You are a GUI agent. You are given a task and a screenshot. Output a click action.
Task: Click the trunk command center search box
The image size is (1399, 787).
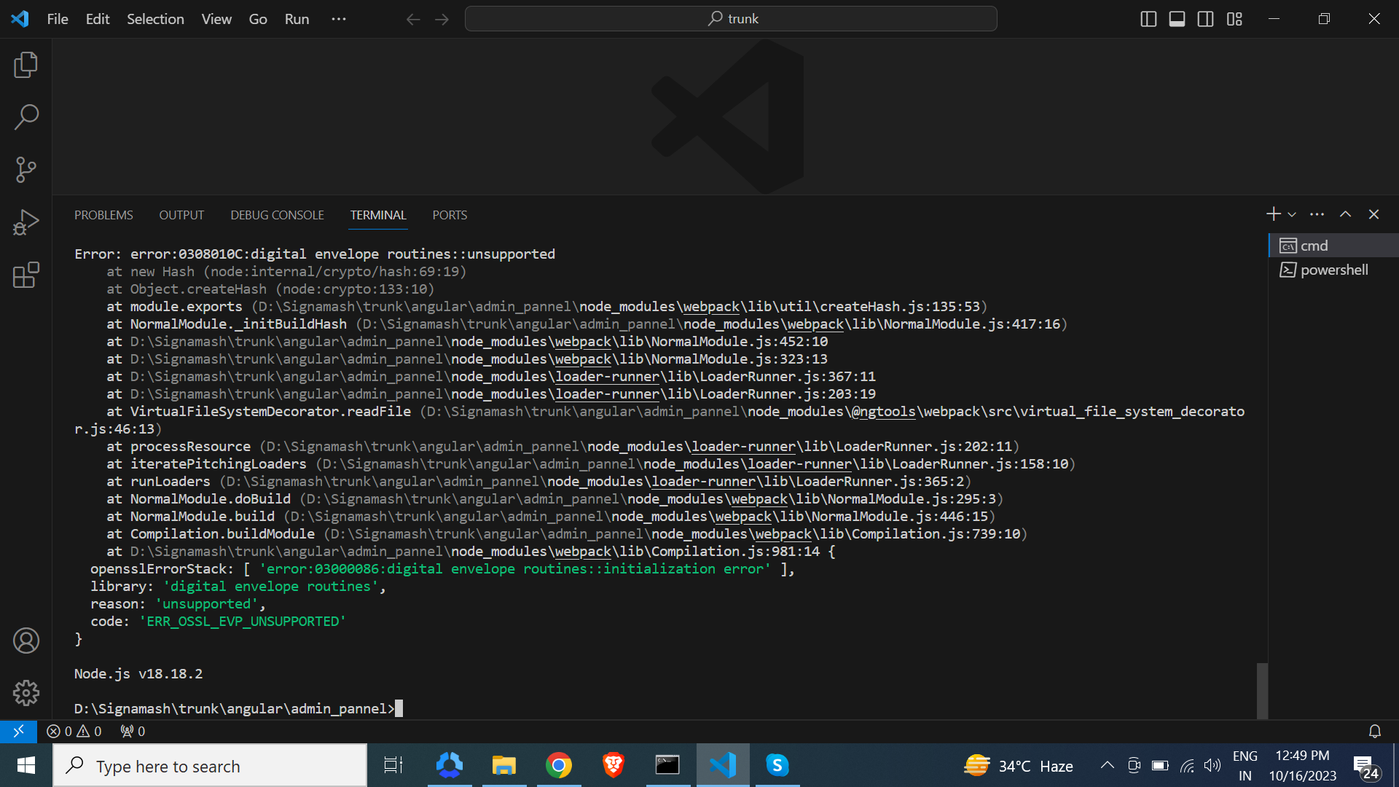coord(731,19)
